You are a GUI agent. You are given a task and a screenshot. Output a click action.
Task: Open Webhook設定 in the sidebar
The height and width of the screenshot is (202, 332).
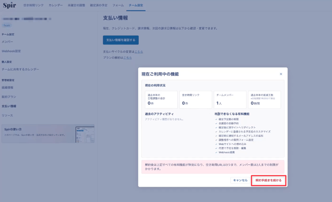click(11, 51)
